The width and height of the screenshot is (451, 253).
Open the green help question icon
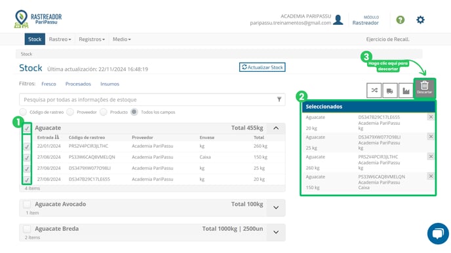(x=400, y=20)
